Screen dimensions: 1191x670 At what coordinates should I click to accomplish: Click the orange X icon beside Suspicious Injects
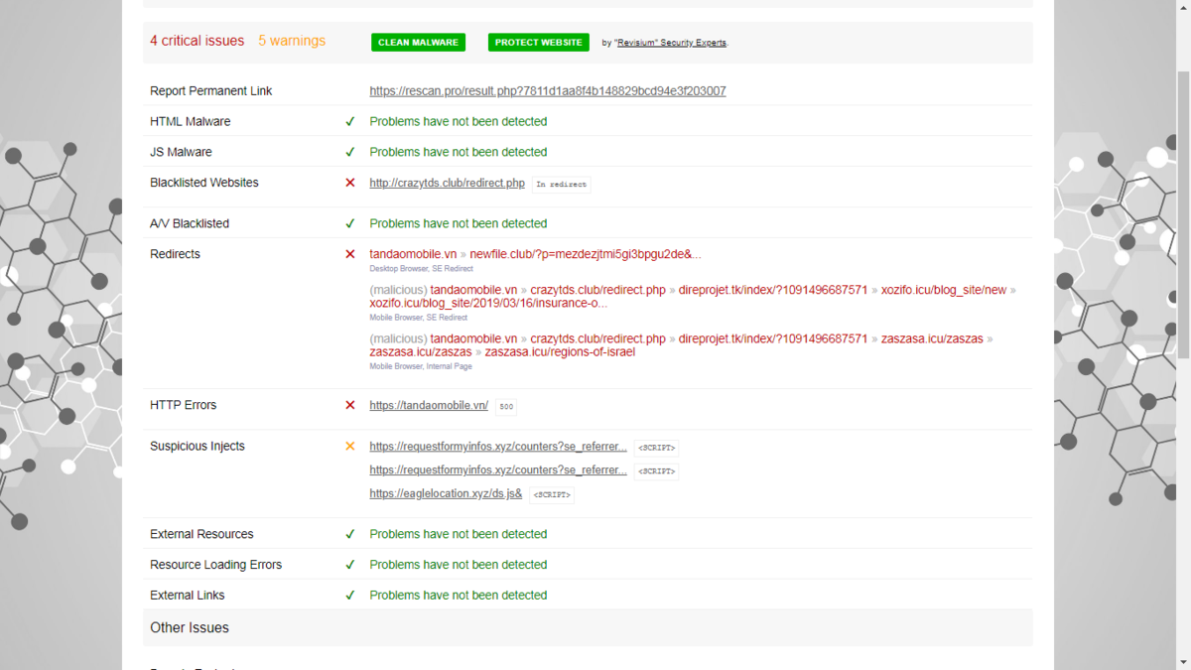pyautogui.click(x=349, y=447)
